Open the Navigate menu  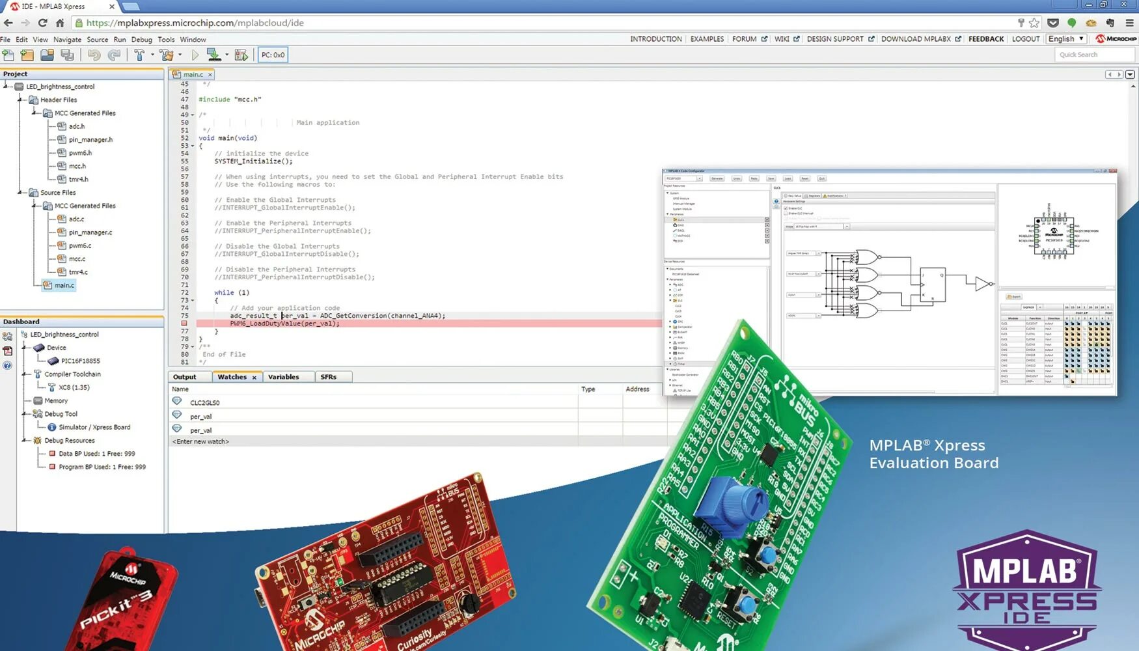pos(67,40)
